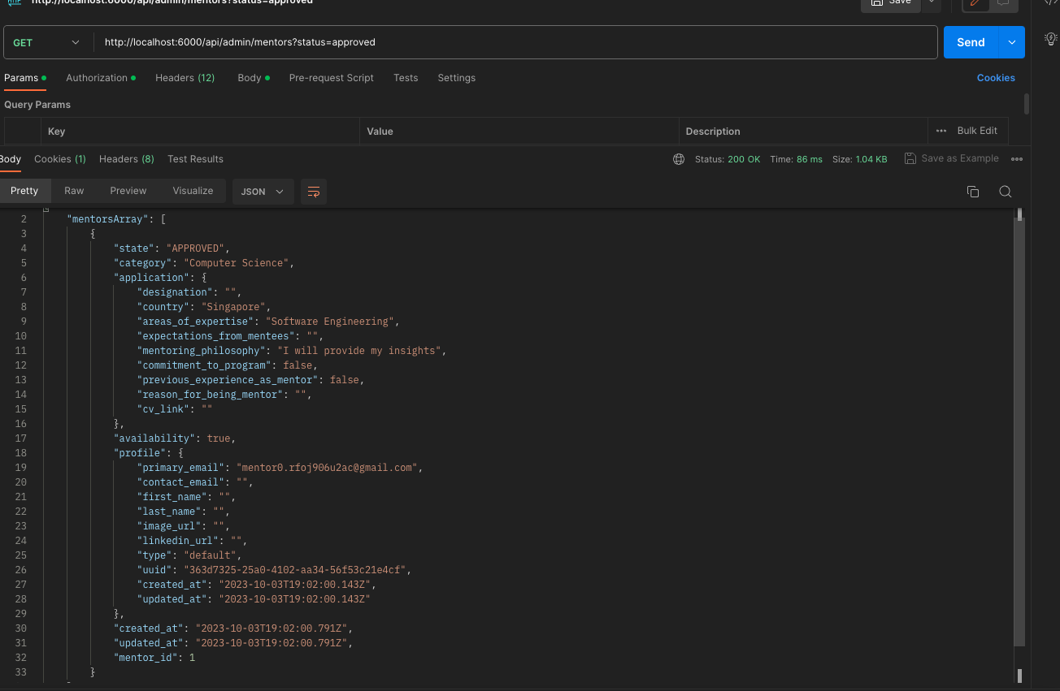This screenshot has height=691, width=1060.
Task: Open more actions beside Save as Example
Action: (1017, 158)
